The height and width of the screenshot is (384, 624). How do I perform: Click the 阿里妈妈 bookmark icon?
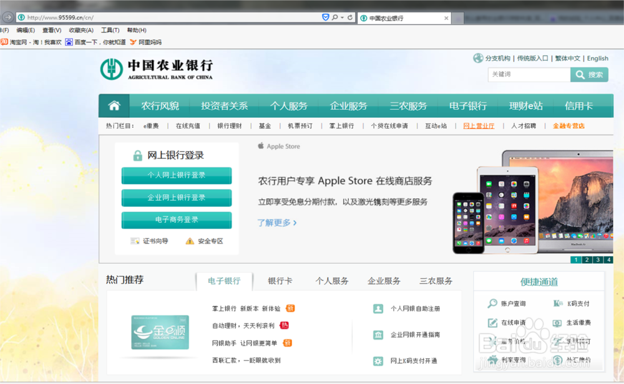coord(133,42)
